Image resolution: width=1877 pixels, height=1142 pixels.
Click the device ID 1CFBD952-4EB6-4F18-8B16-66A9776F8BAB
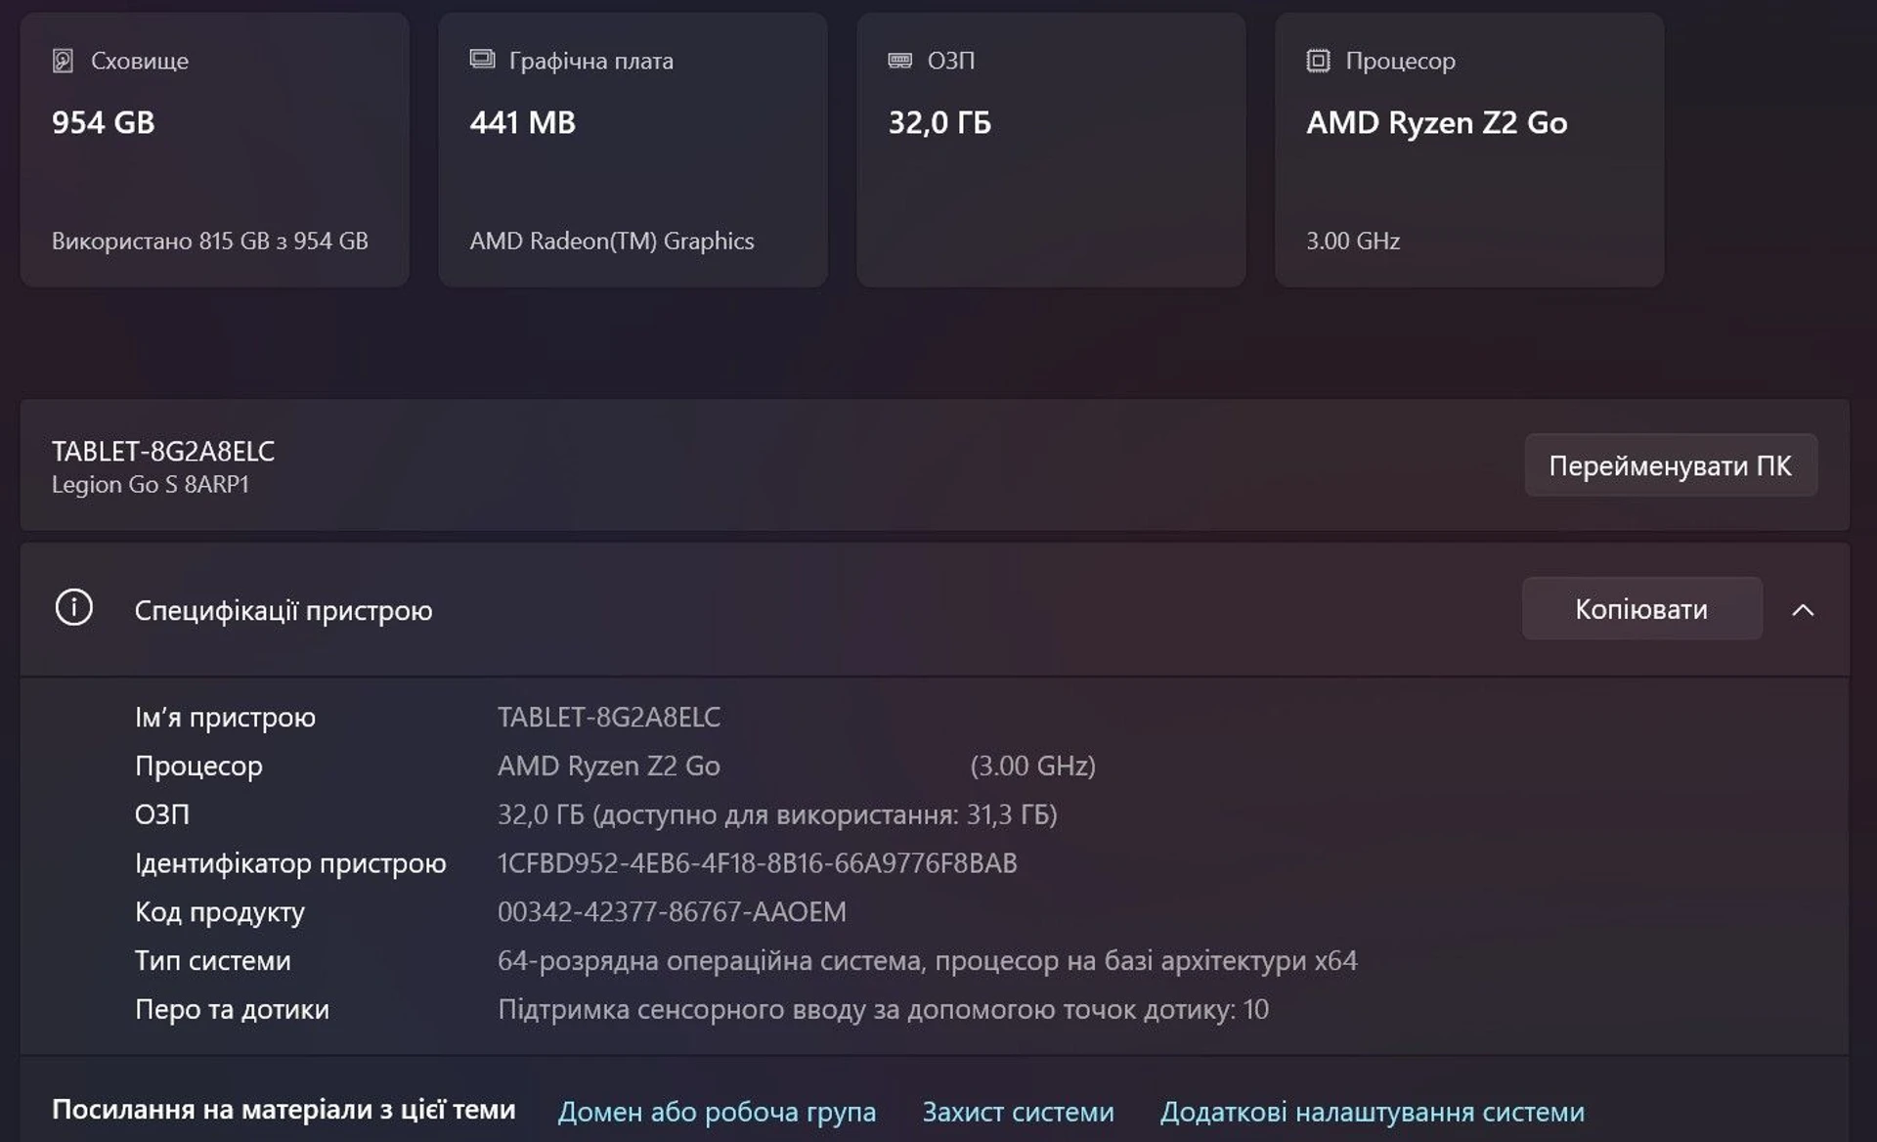pyautogui.click(x=758, y=863)
